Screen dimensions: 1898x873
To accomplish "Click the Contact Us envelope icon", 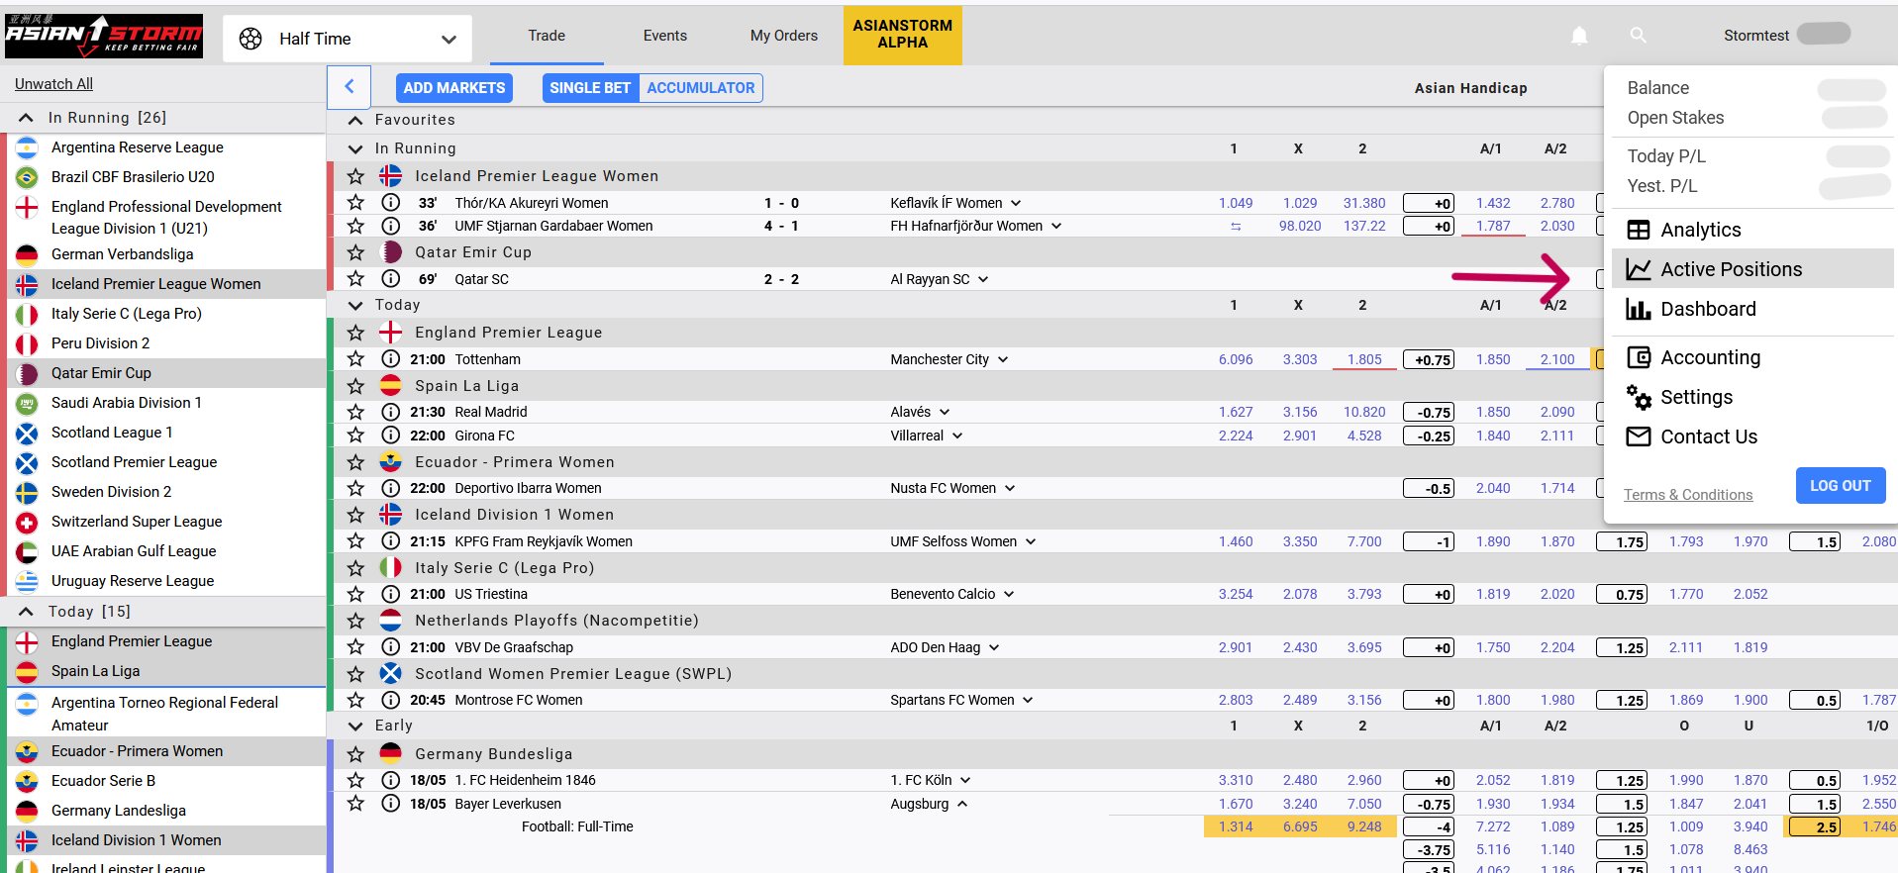I will (1639, 436).
